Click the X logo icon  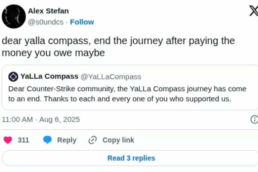click(254, 11)
